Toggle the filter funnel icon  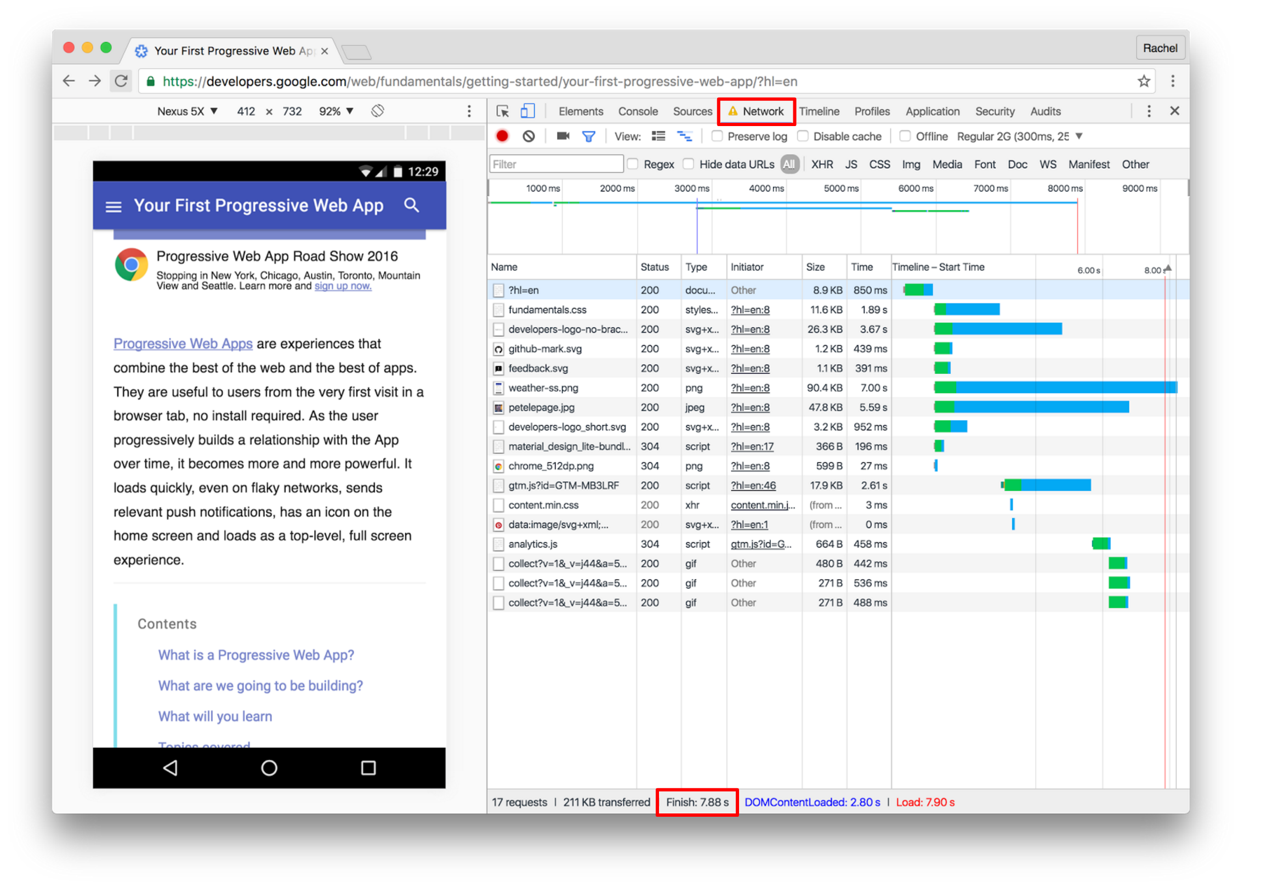[588, 136]
